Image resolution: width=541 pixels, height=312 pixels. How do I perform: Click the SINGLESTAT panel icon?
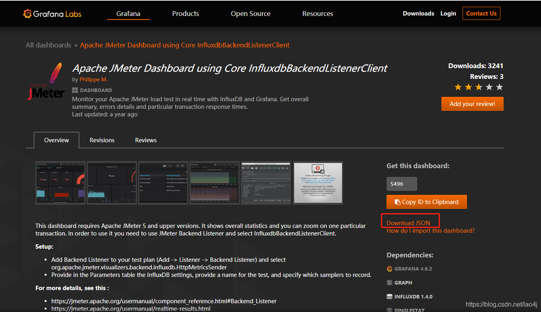(x=389, y=310)
